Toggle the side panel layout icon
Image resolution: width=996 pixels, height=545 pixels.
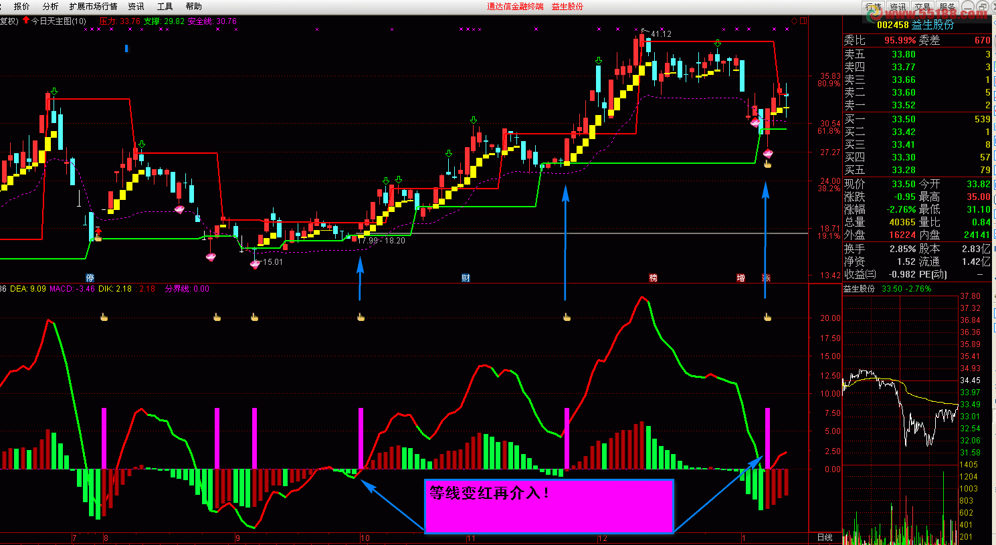[x=803, y=21]
